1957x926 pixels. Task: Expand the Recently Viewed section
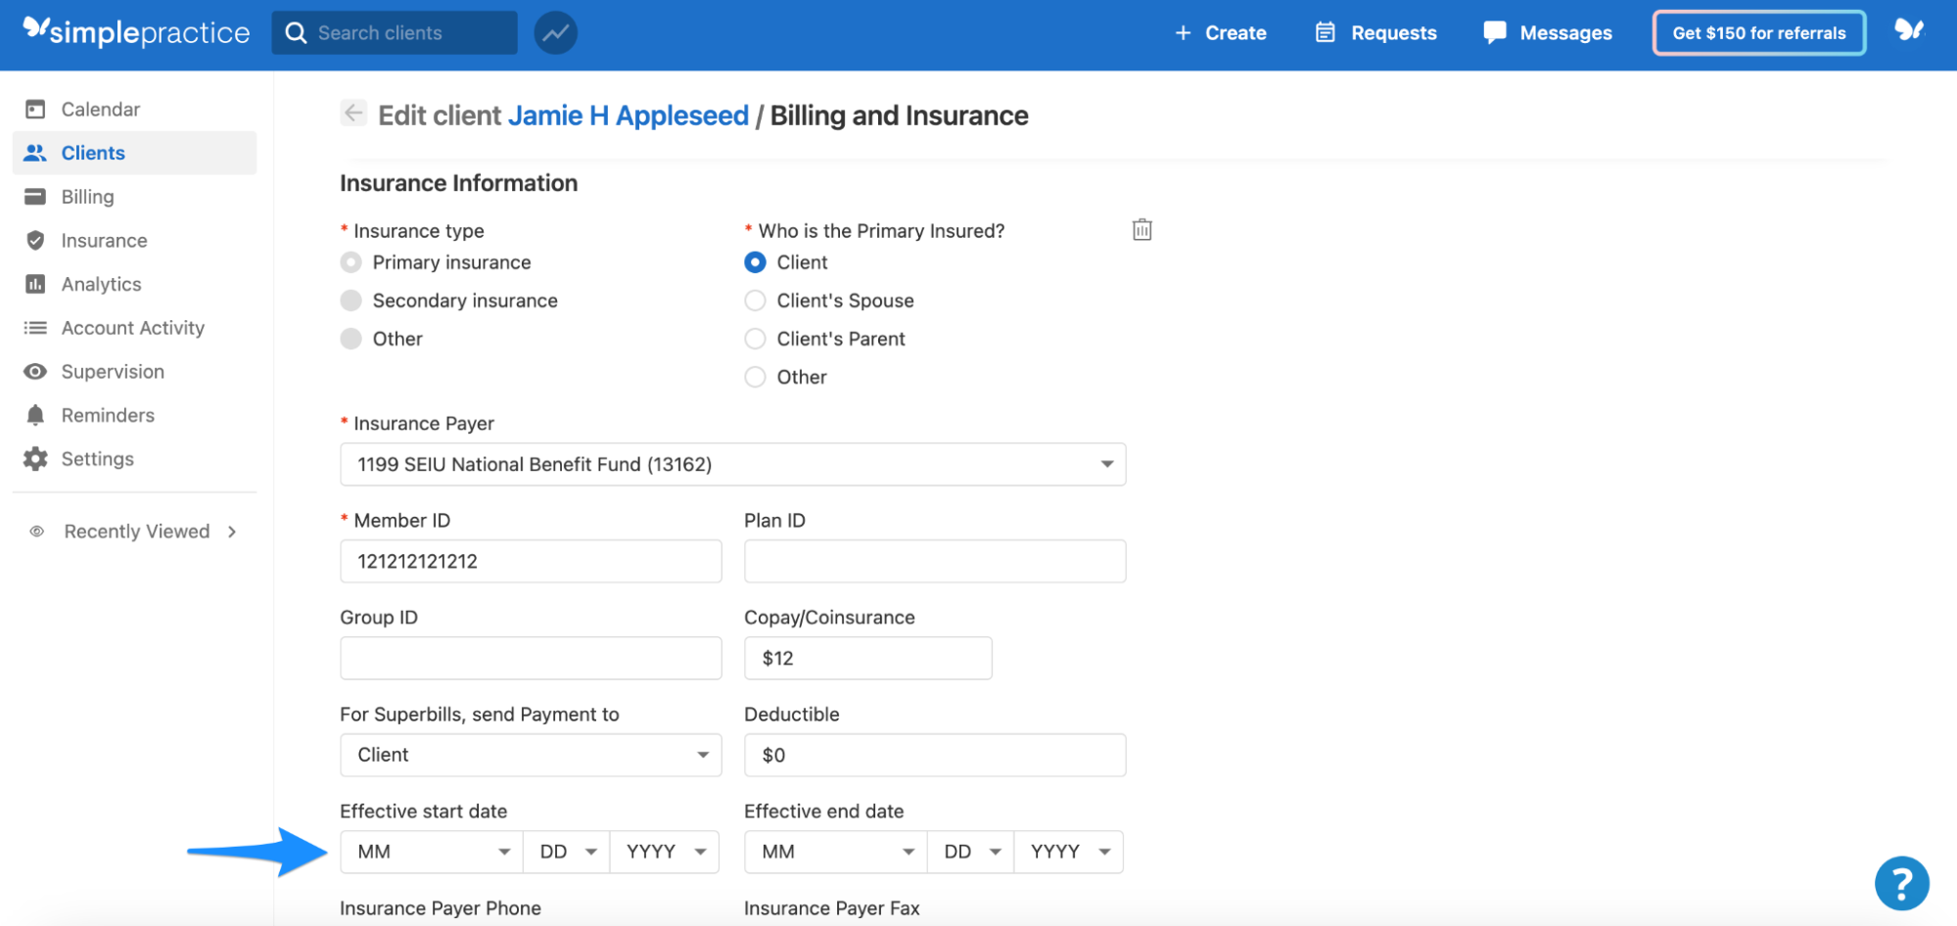137,531
